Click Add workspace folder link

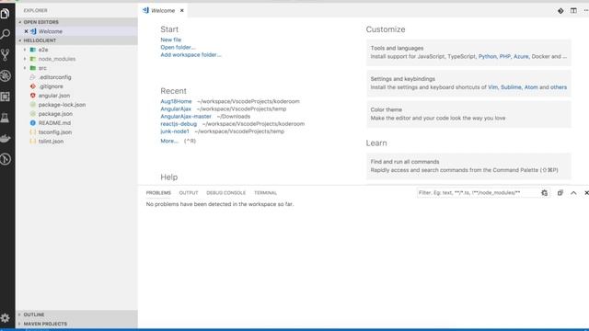[x=191, y=55]
